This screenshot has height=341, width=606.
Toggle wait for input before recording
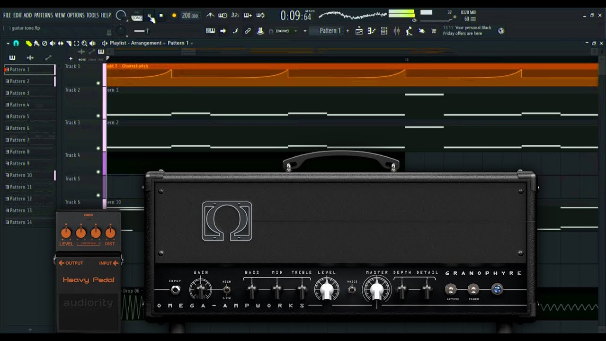coord(223,16)
